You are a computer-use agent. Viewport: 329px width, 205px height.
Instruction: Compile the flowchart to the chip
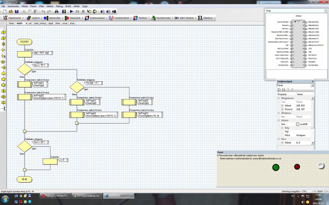click(x=114, y=12)
